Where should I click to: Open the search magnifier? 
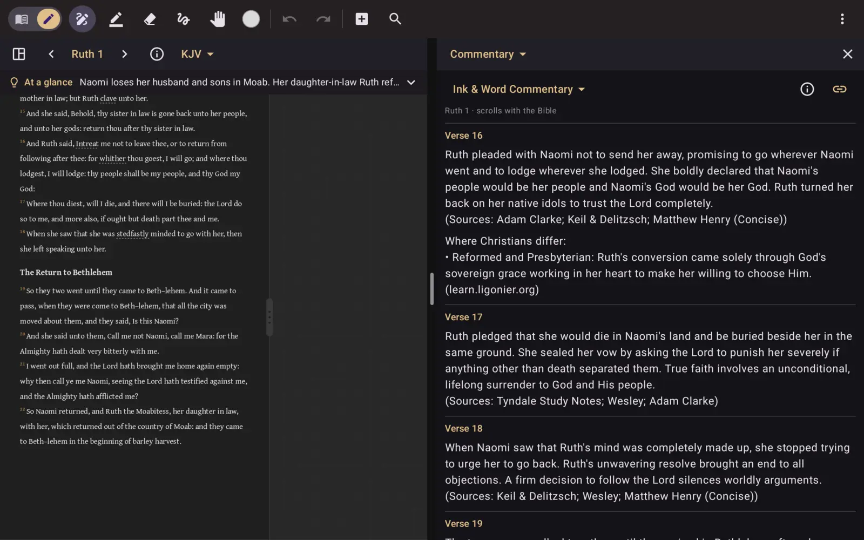[x=395, y=19]
